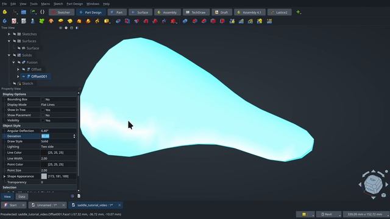The width and height of the screenshot is (390, 219).
Task: Click the green export arrow icon
Action: 33,12
